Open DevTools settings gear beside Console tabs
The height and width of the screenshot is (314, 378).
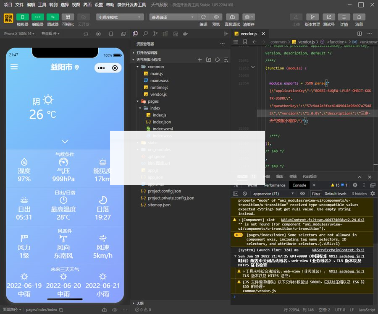[355, 185]
